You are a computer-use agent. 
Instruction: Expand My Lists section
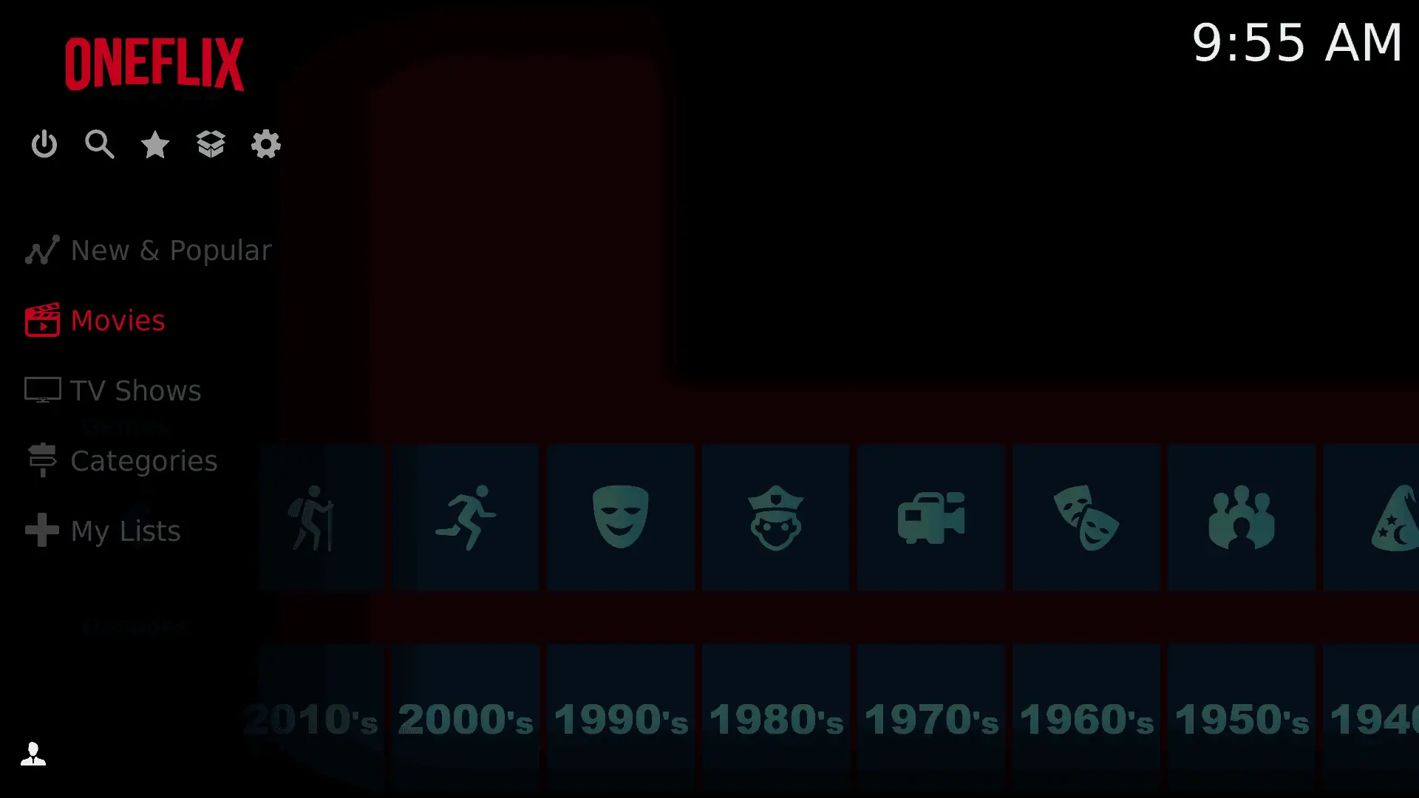coord(123,530)
